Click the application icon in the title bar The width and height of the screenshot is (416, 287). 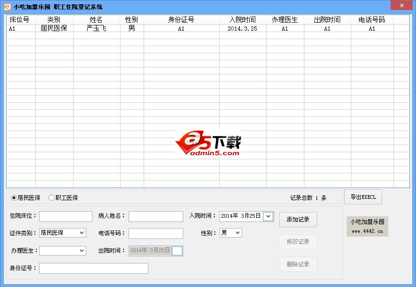tap(7, 6)
